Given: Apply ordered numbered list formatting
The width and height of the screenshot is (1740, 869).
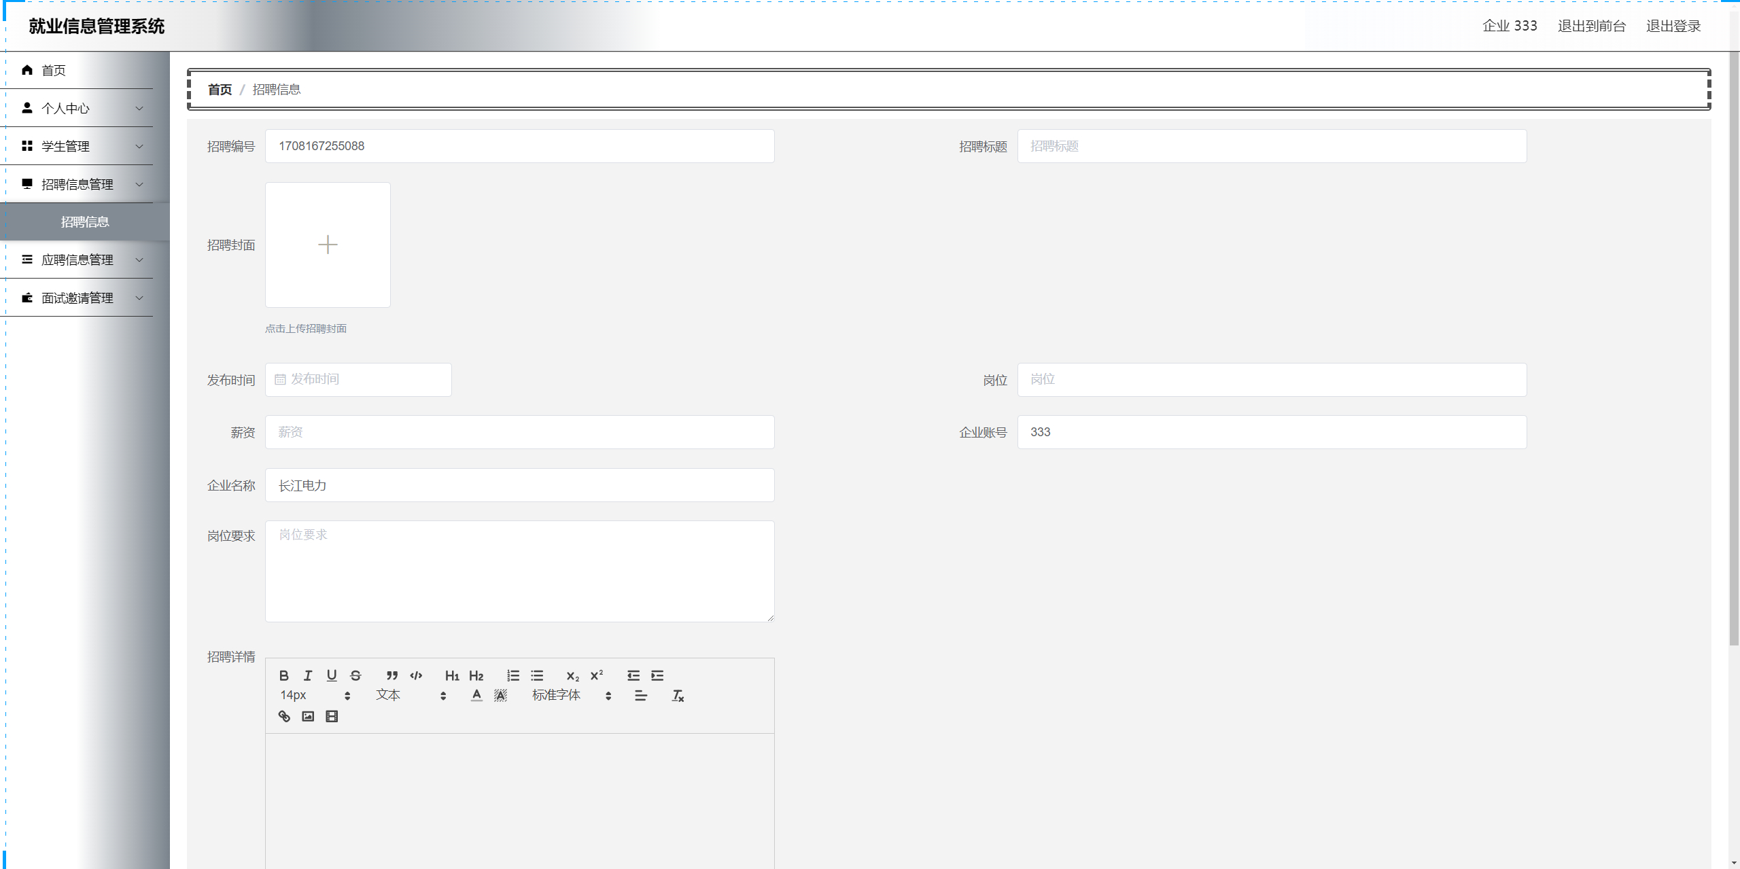Looking at the screenshot, I should (x=513, y=675).
